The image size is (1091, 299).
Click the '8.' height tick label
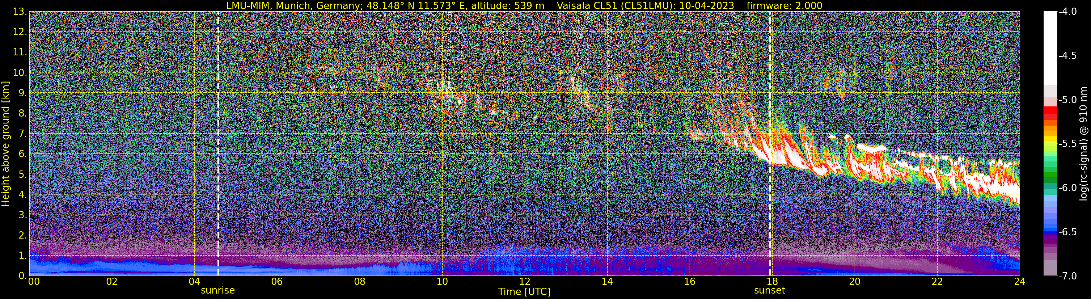[x=22, y=114]
